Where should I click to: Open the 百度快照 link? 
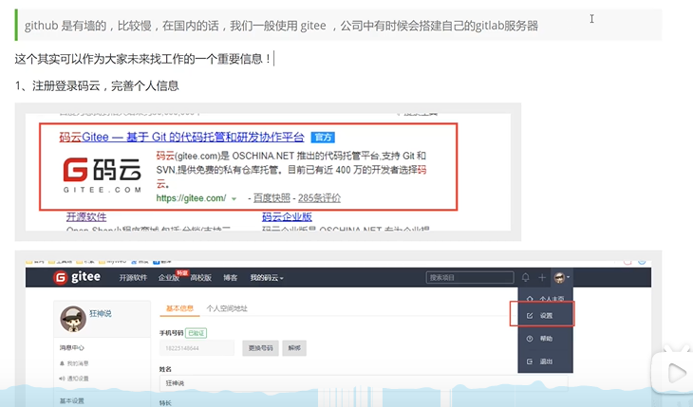click(272, 198)
